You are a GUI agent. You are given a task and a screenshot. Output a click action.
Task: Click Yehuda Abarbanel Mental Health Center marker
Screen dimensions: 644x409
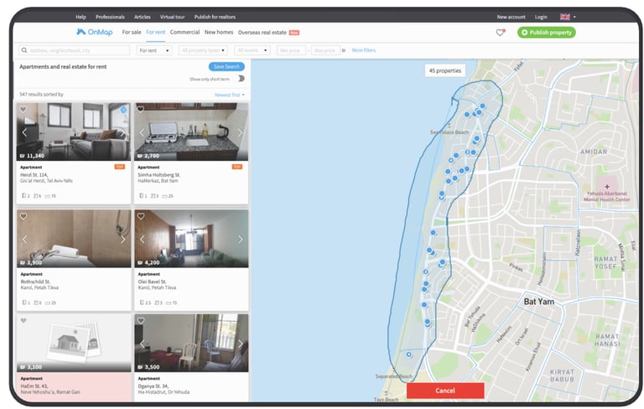point(606,186)
